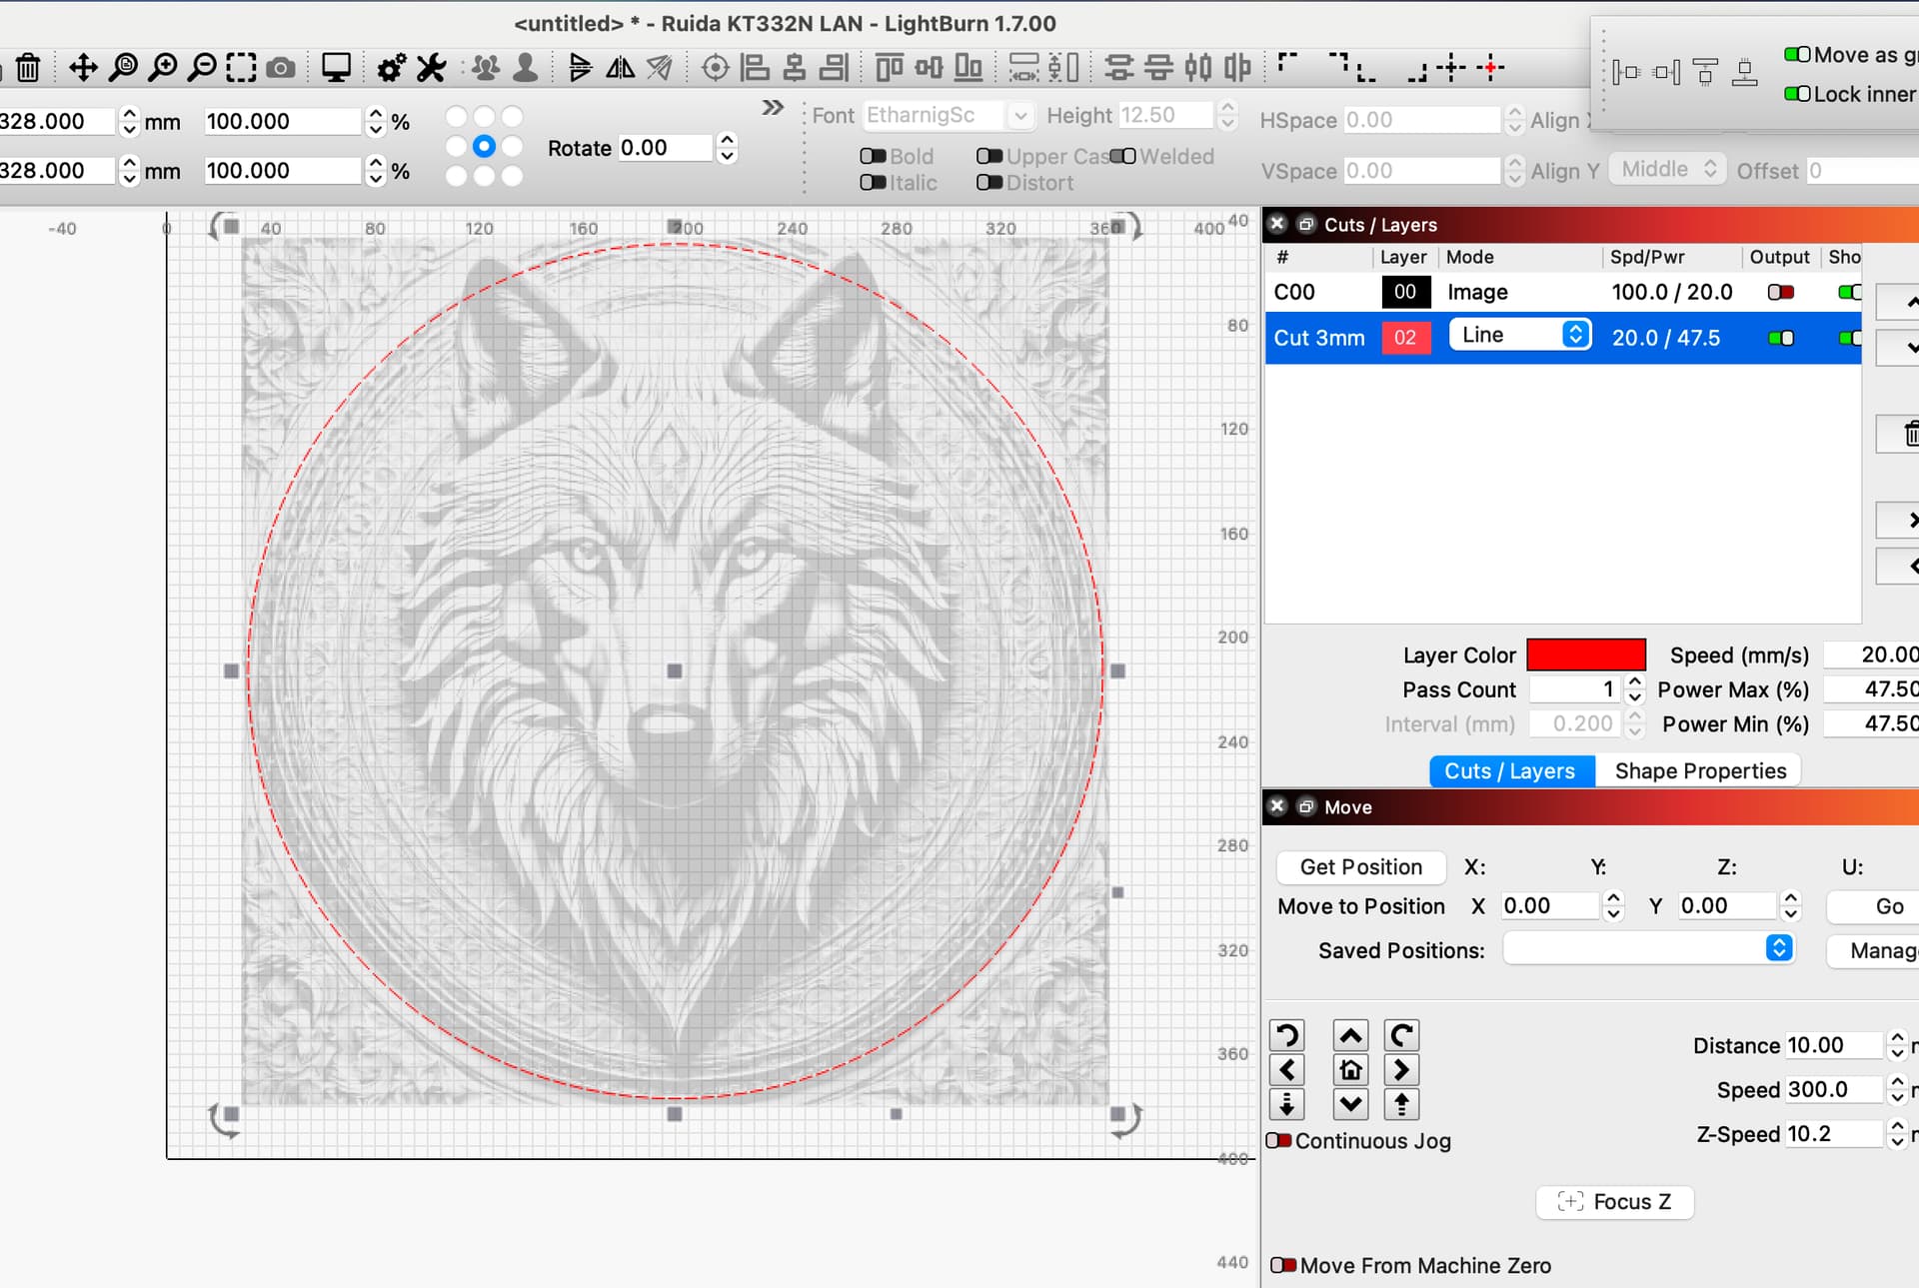Viewport: 1919px width, 1288px height.
Task: Open the Align Y Middle dropdown
Action: click(x=1666, y=169)
